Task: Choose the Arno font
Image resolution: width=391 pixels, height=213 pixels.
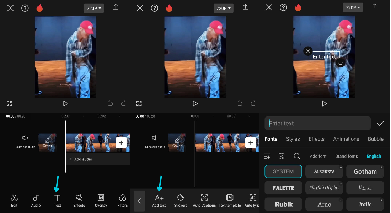Action: 324,204
